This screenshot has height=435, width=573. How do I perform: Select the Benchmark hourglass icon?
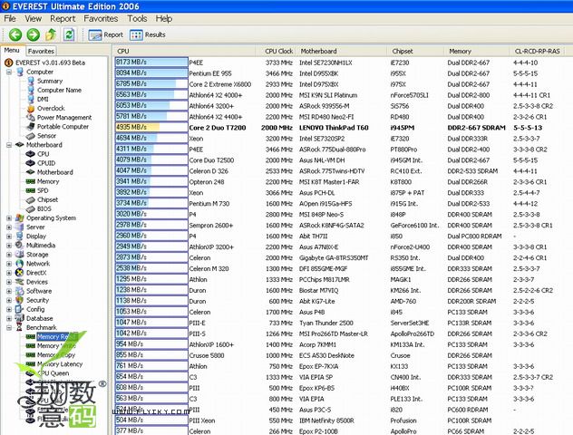click(x=20, y=328)
